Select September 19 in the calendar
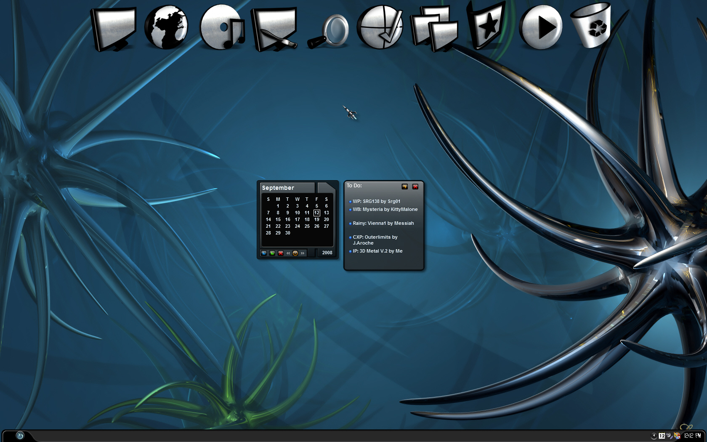This screenshot has height=442, width=707. tap(316, 219)
